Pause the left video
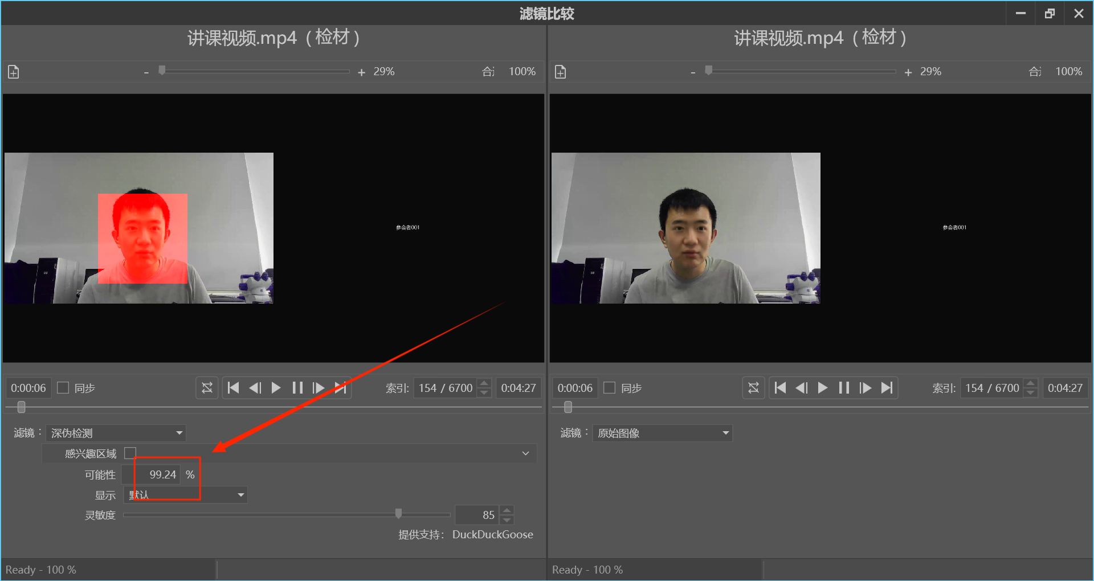The image size is (1094, 581). click(297, 388)
